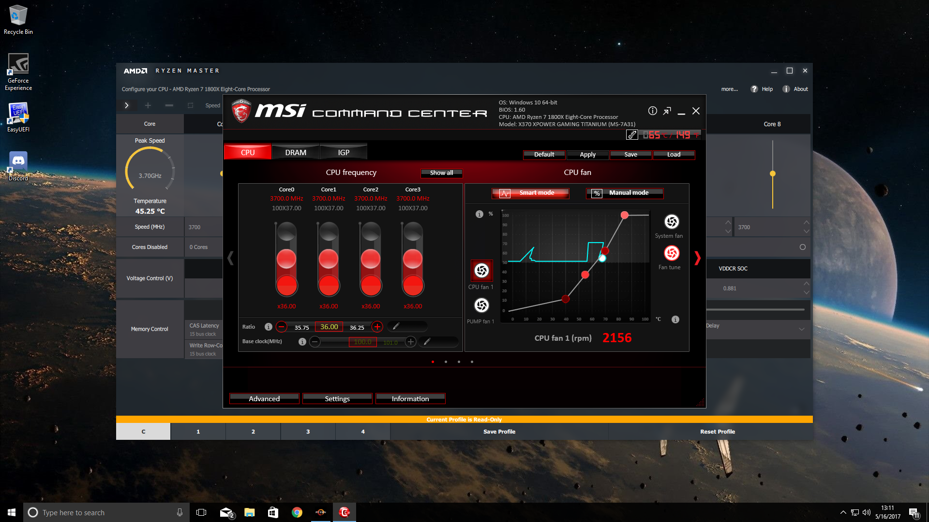The height and width of the screenshot is (522, 929).
Task: Click the Ratio info icon
Action: pos(269,327)
